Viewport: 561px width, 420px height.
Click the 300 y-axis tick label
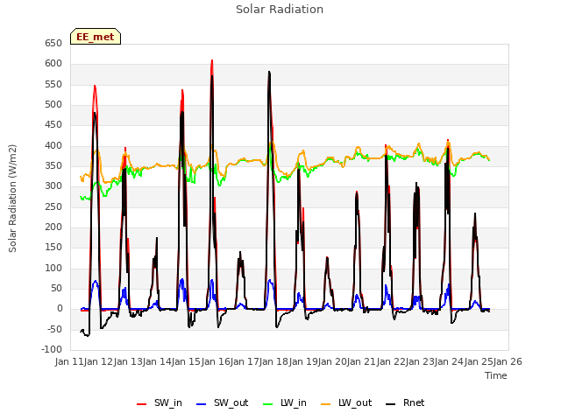pyautogui.click(x=53, y=186)
